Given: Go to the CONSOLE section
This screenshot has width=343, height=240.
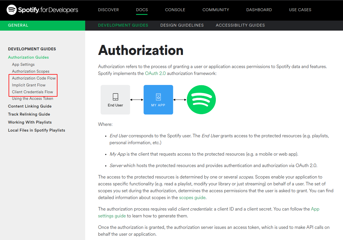Looking at the screenshot, I should point(175,10).
